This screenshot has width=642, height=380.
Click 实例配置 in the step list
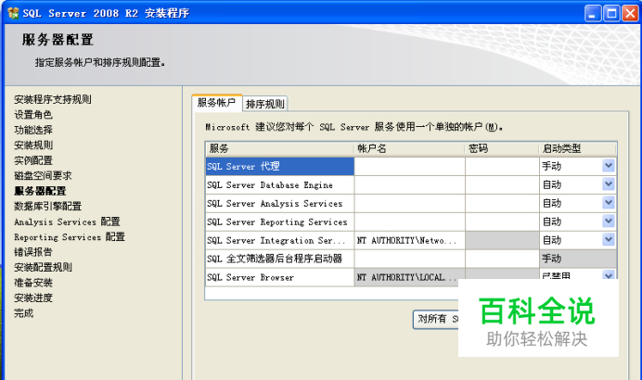pos(33,160)
